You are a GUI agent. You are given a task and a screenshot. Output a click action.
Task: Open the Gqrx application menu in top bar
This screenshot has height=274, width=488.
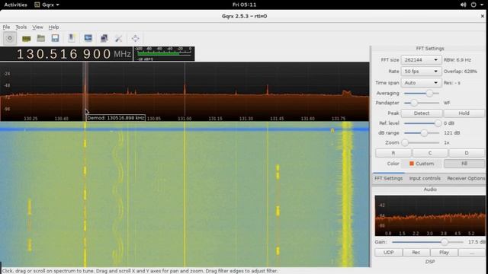point(47,5)
